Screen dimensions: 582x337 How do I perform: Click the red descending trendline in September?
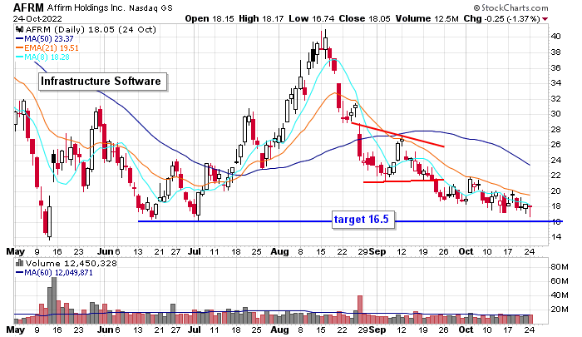(x=397, y=135)
